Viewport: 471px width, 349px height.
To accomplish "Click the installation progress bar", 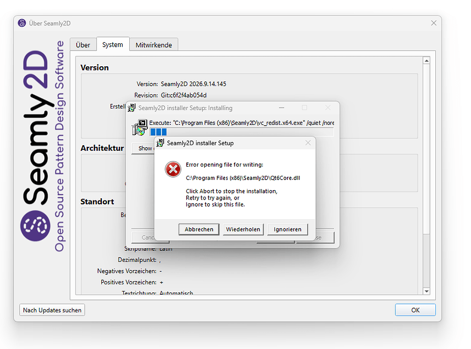I will tap(242, 131).
